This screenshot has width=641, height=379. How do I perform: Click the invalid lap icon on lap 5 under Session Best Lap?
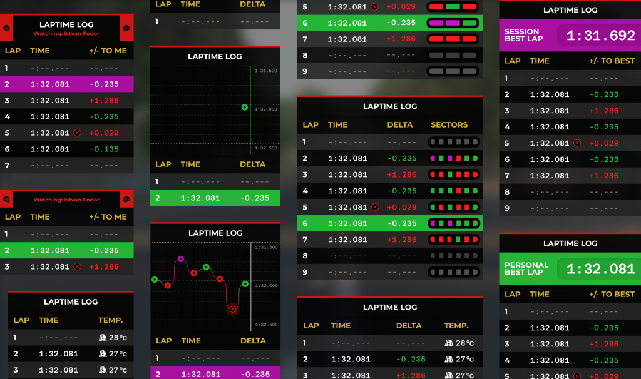(577, 143)
